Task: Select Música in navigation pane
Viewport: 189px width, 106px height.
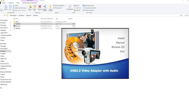Action: (2, 56)
